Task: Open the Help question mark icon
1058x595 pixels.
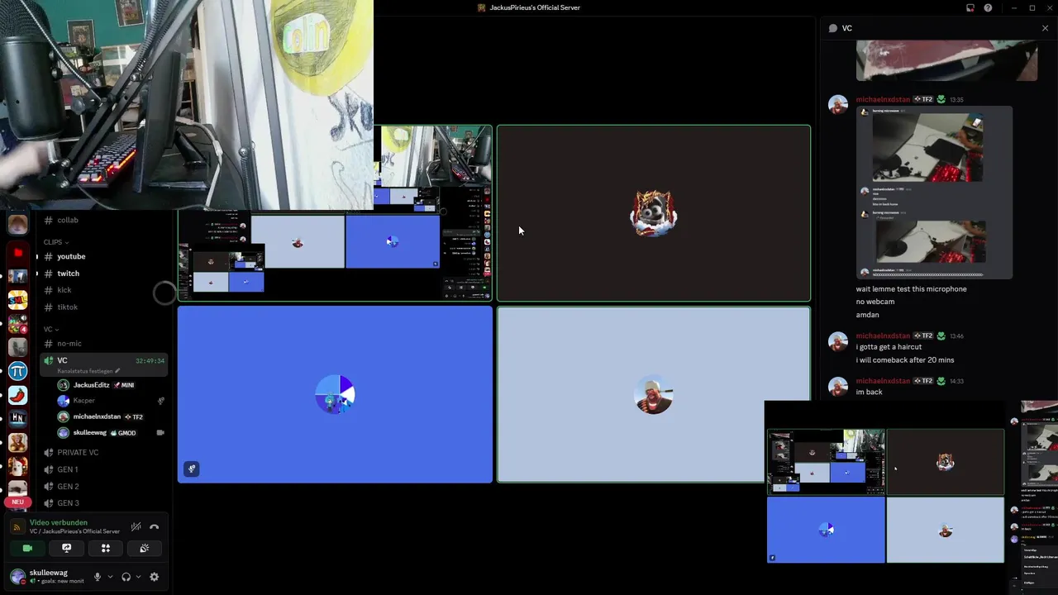Action: (989, 8)
